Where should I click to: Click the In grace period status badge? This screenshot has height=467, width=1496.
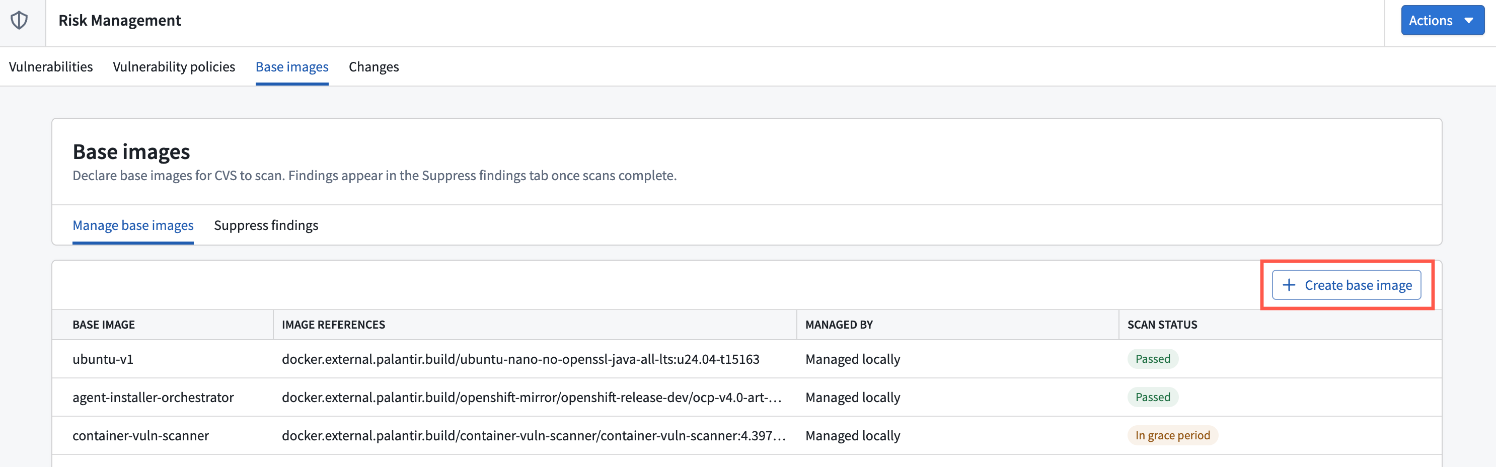point(1172,436)
